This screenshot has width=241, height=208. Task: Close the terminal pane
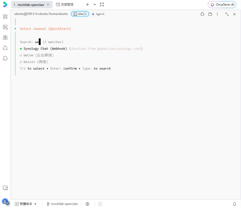point(234,14)
